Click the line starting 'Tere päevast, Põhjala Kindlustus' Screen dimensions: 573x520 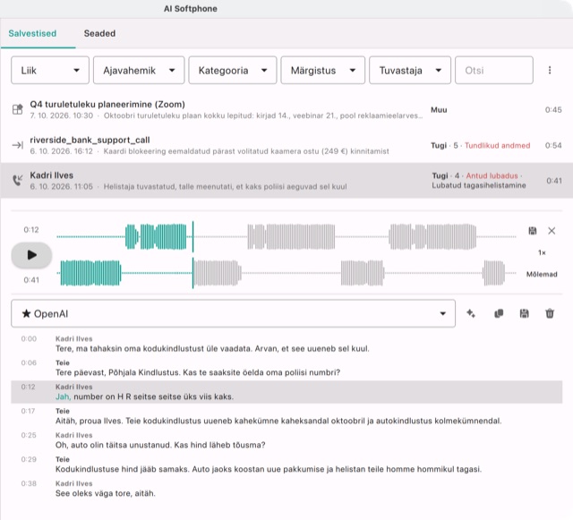pos(198,372)
